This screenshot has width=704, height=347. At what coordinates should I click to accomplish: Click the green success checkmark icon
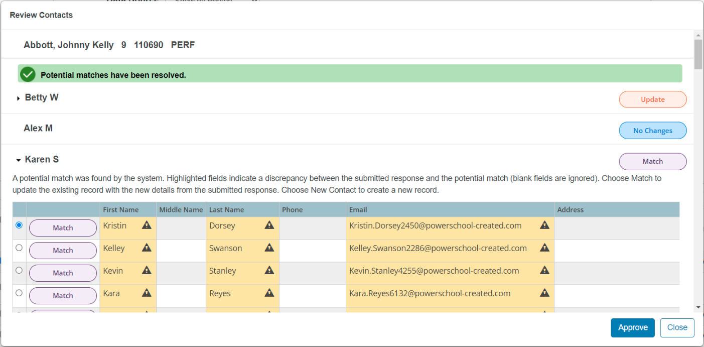[28, 73]
